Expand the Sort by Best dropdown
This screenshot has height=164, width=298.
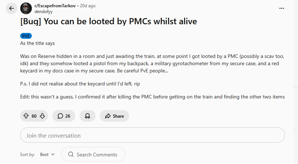pyautogui.click(x=47, y=155)
